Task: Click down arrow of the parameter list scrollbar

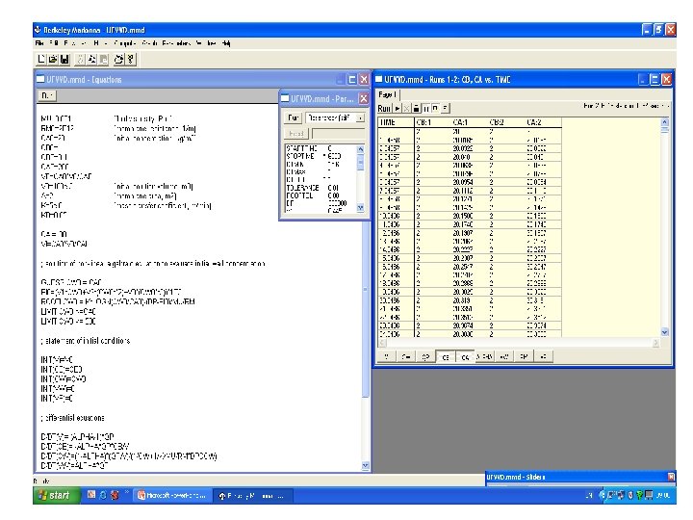Action: pyautogui.click(x=360, y=207)
